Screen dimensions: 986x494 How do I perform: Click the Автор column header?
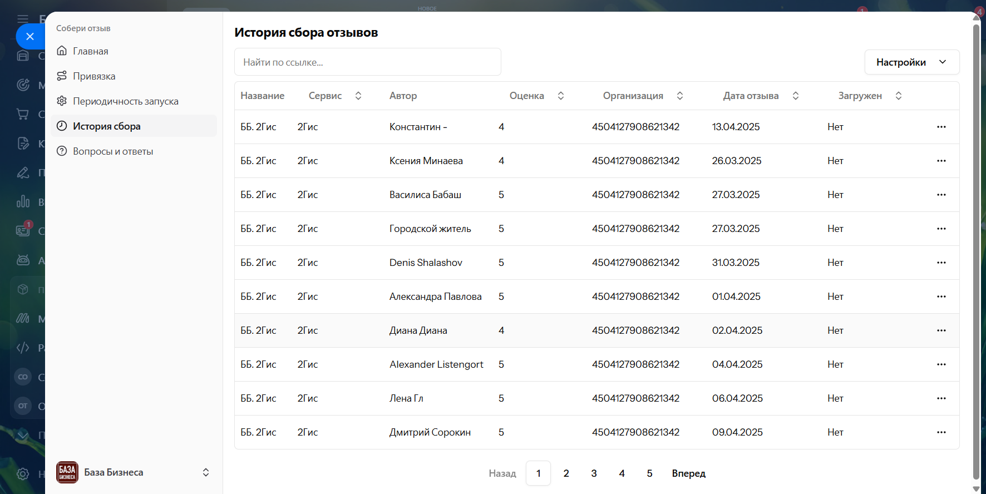tap(403, 96)
